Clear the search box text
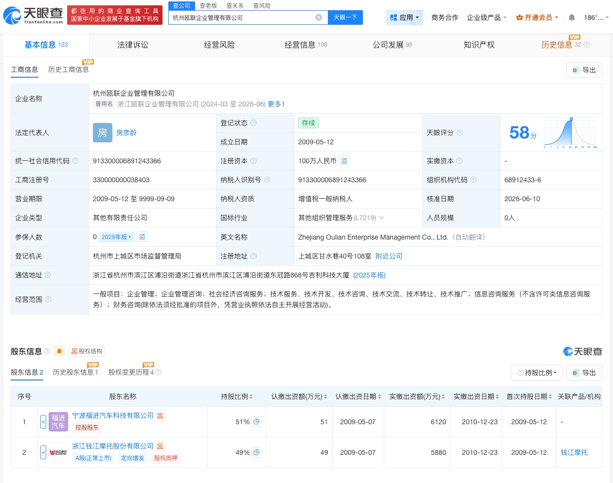Screen dimensions: 613x483 coord(319,17)
